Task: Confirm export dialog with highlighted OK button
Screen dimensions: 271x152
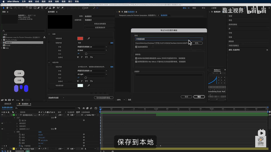Action: (199, 97)
